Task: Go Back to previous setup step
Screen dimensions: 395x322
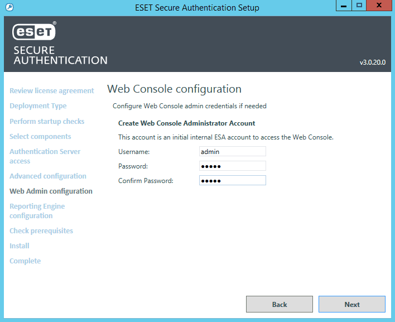Action: 280,304
